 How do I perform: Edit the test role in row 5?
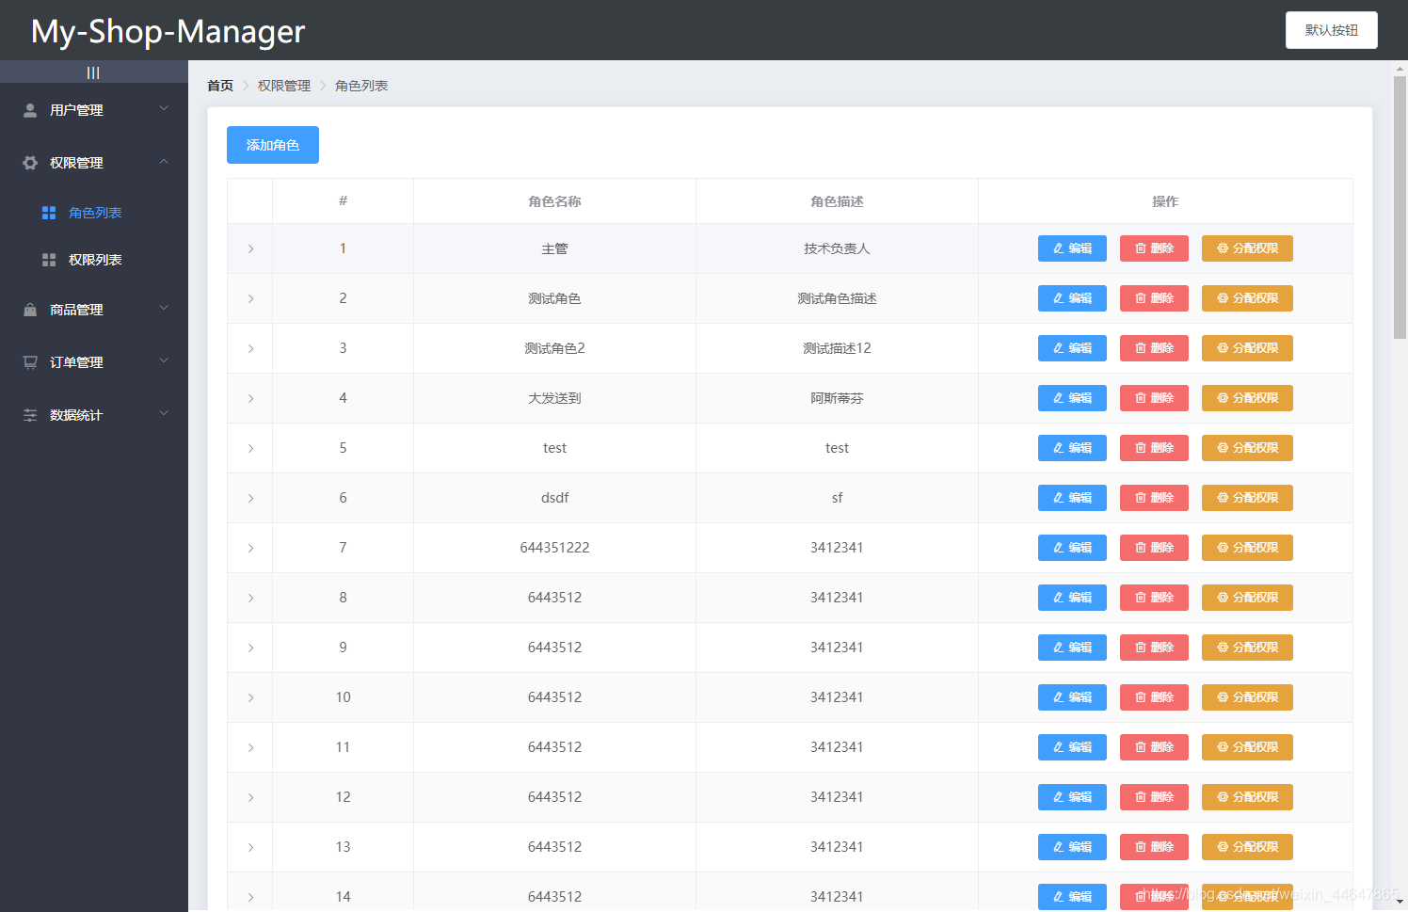click(1072, 448)
